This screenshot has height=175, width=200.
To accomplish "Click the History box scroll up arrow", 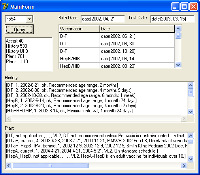I will click(191, 86).
